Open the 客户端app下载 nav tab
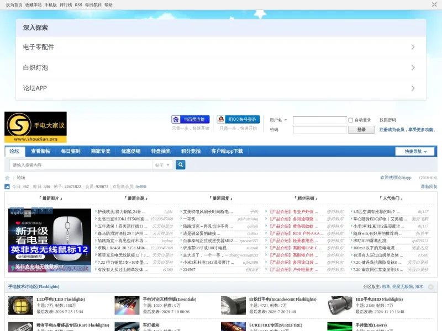The height and width of the screenshot is (331, 442). [x=227, y=151]
